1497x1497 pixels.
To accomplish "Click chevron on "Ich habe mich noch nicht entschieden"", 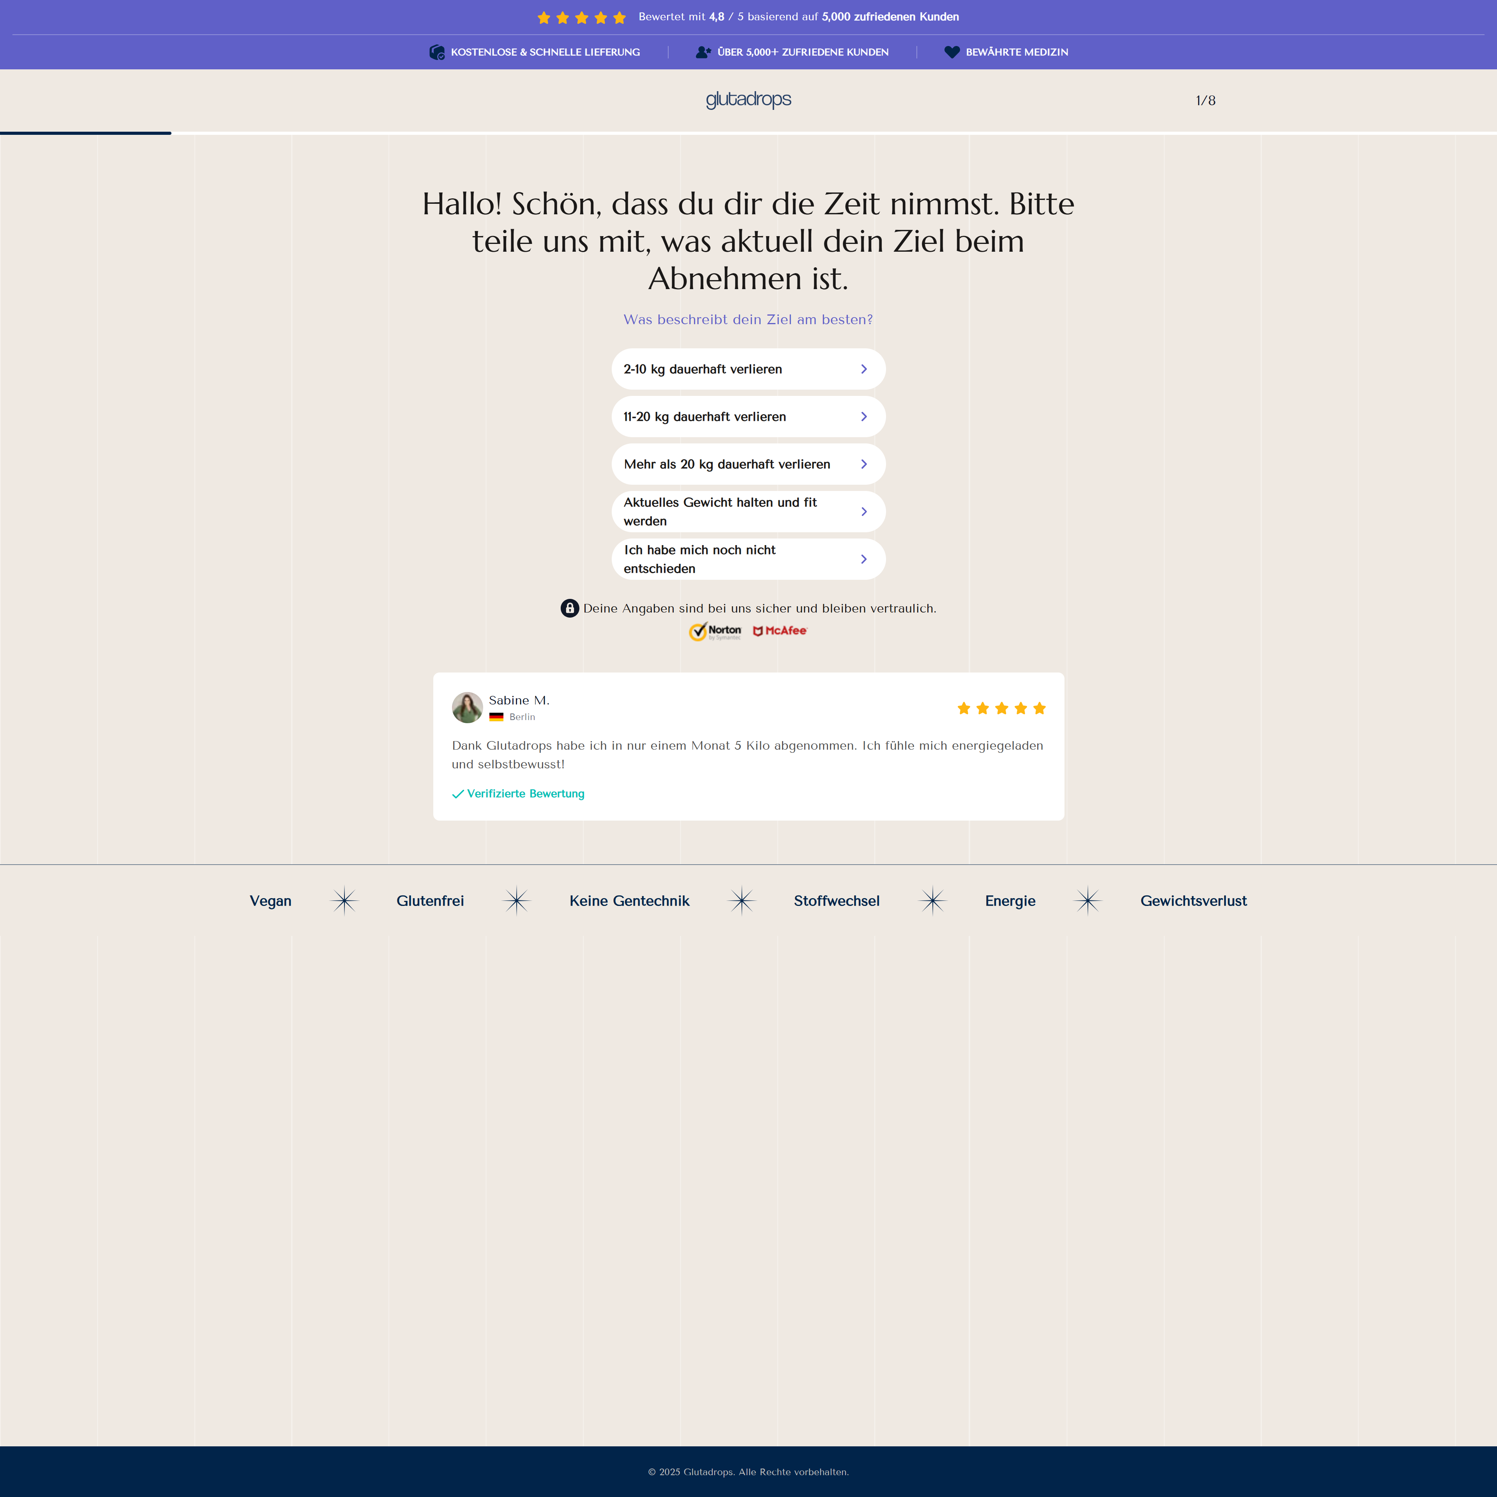I will click(x=863, y=560).
